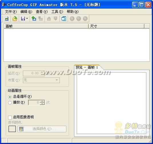This screenshot has width=153, height=144.
Task: Click the play count spinner arrows
Action: click(x=42, y=103)
